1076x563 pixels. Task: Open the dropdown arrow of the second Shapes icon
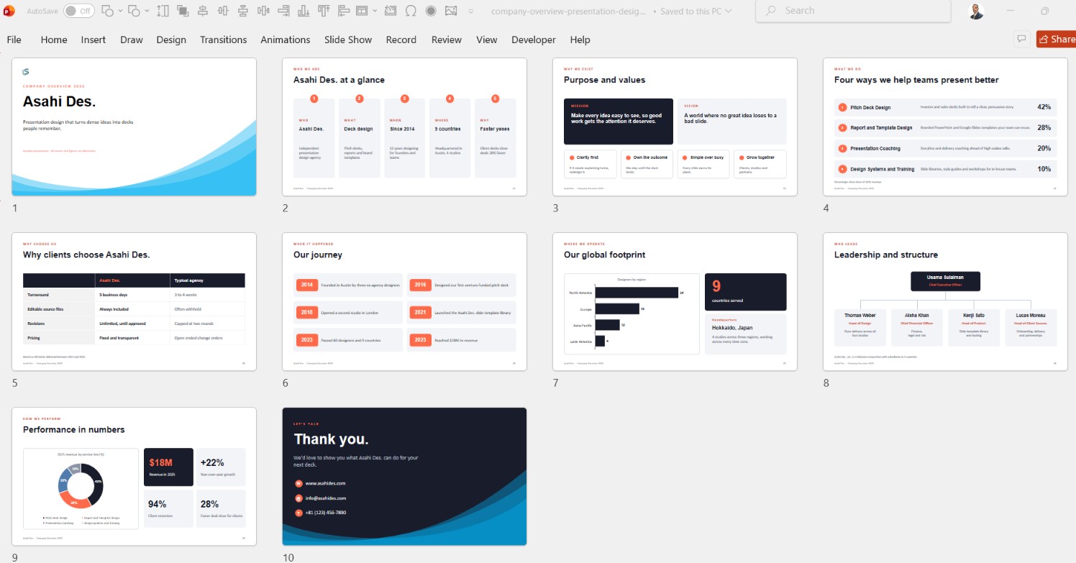(147, 11)
